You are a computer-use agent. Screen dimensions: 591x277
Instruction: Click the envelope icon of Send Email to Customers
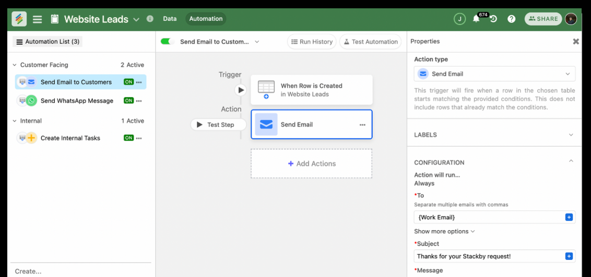point(31,82)
